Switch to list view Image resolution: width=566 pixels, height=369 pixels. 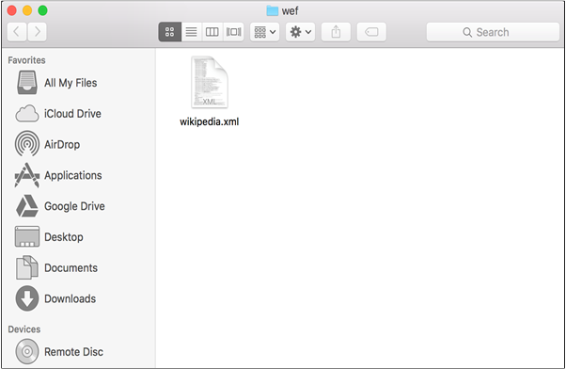tap(191, 32)
